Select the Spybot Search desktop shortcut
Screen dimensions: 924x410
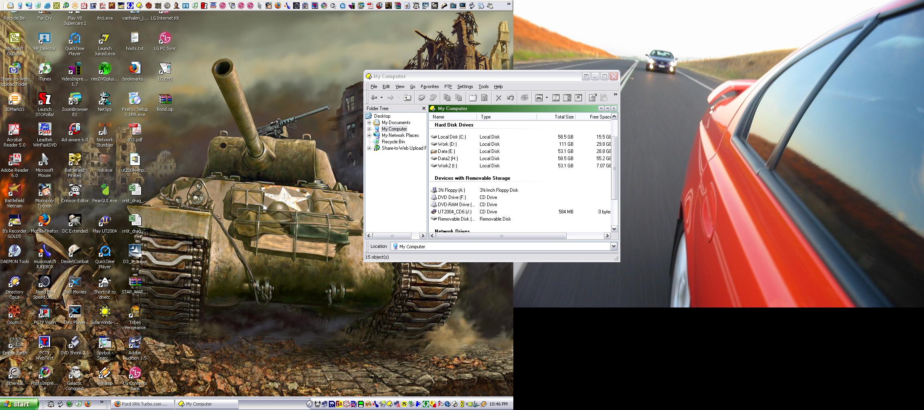click(105, 348)
